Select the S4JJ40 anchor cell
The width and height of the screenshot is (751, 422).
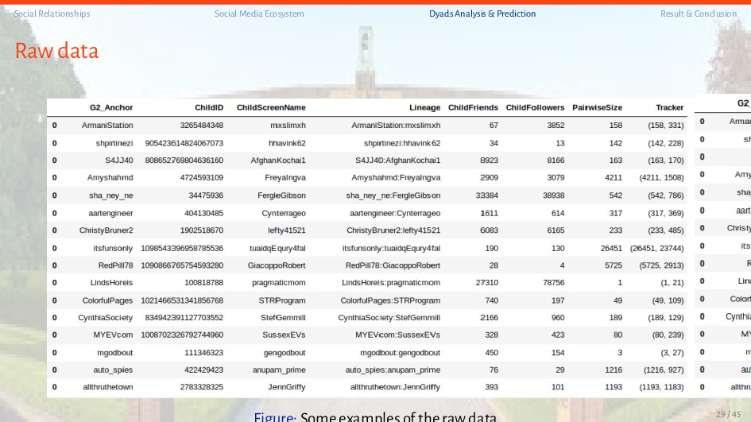(118, 160)
